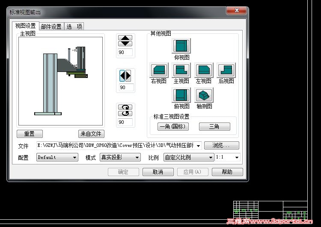Select the 左视图 left view icon

click(x=204, y=70)
